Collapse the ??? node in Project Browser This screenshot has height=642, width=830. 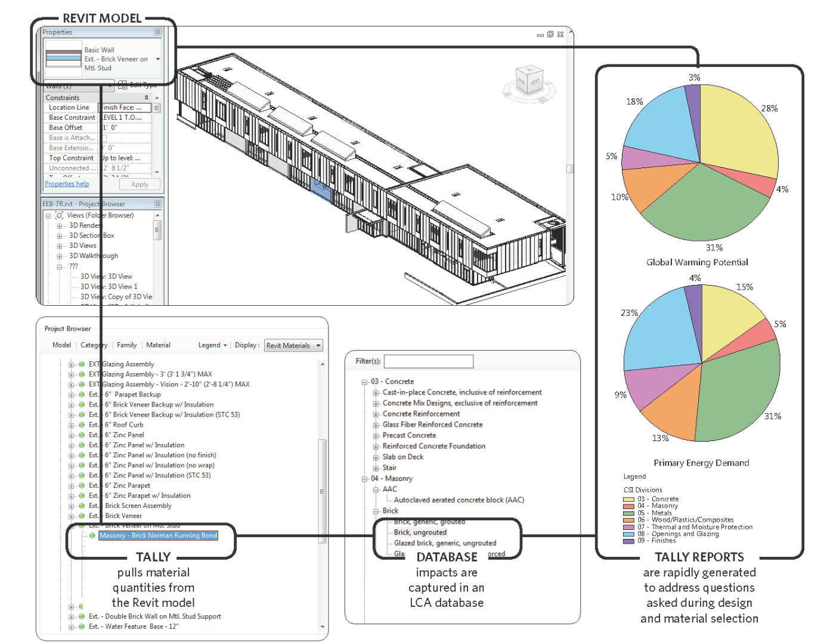coord(59,266)
